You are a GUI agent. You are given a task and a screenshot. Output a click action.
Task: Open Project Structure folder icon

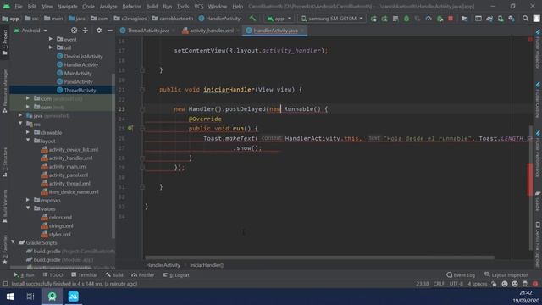coord(465,19)
